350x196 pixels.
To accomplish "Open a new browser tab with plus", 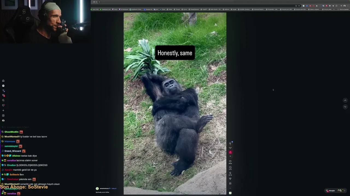I will pos(99,2).
